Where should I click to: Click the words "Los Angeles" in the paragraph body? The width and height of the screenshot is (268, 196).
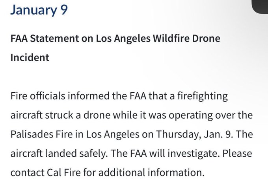[x=112, y=134]
